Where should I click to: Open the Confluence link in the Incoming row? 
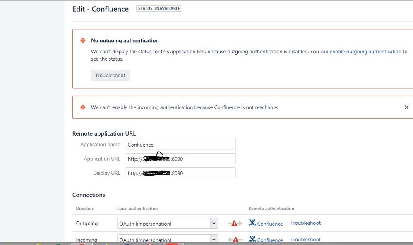click(x=270, y=240)
